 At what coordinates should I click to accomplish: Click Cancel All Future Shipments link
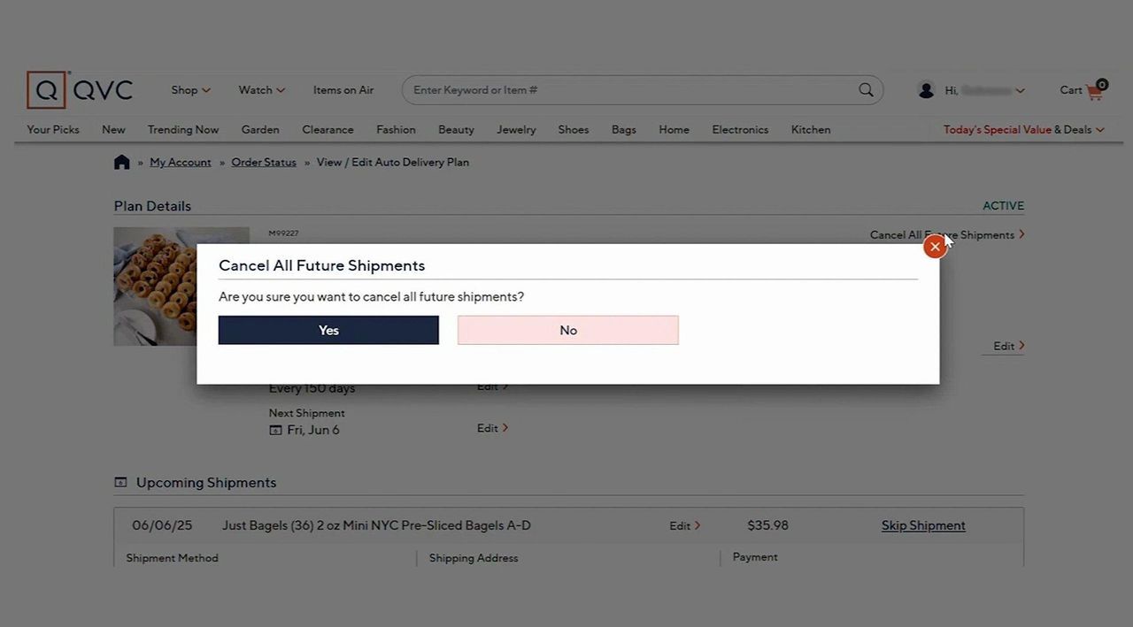[x=947, y=234]
